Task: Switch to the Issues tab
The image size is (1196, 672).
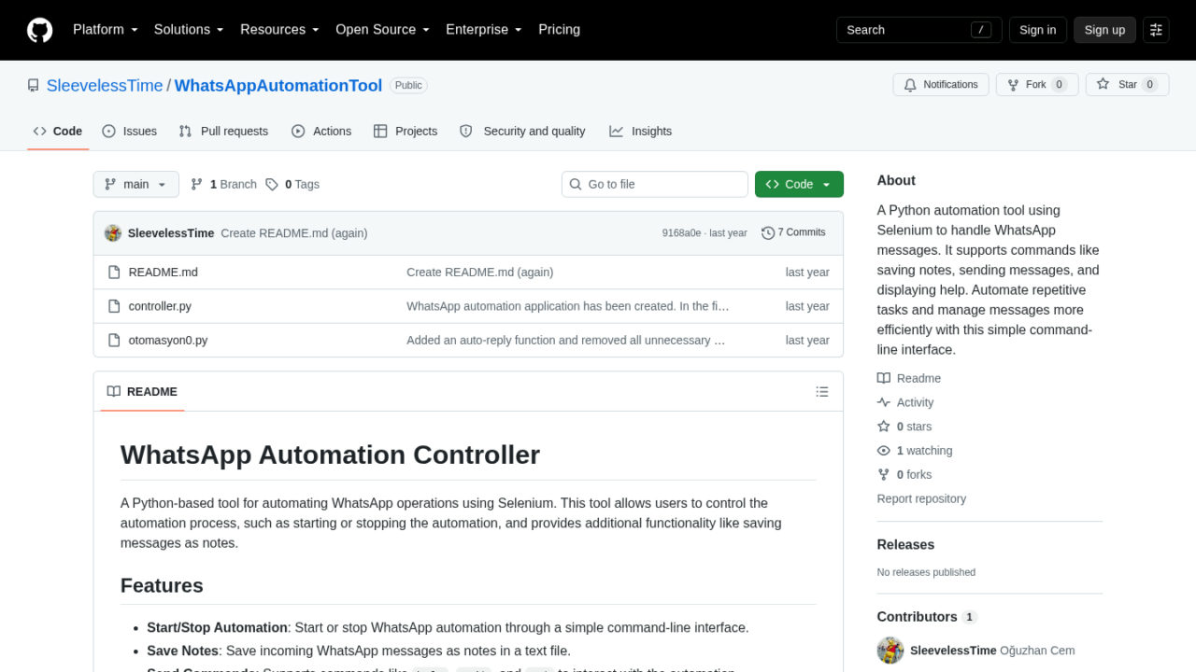Action: 129,132
